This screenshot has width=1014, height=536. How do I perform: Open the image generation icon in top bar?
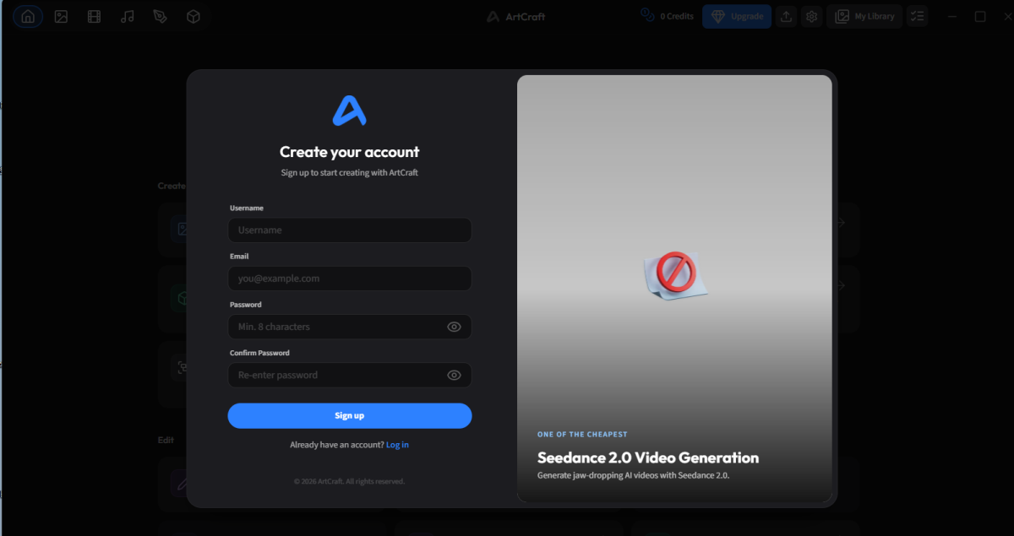pyautogui.click(x=61, y=16)
